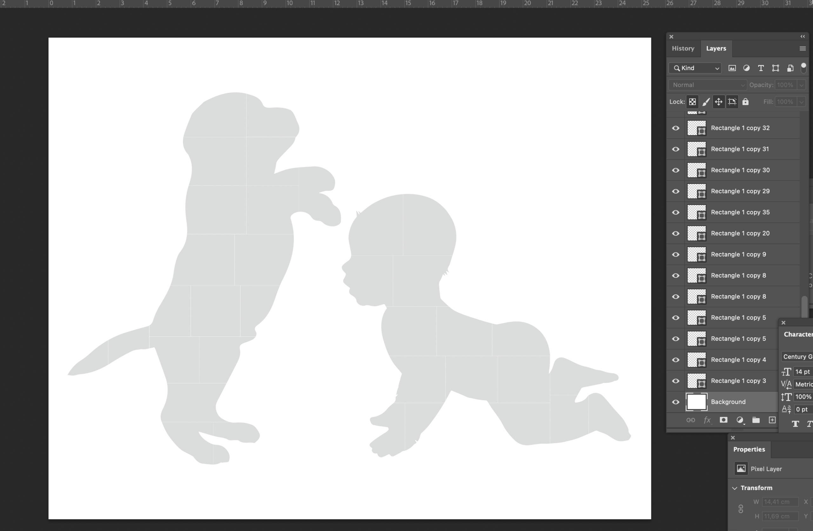This screenshot has height=531, width=813.
Task: Filter layers by adjustment layers icon
Action: pyautogui.click(x=746, y=68)
